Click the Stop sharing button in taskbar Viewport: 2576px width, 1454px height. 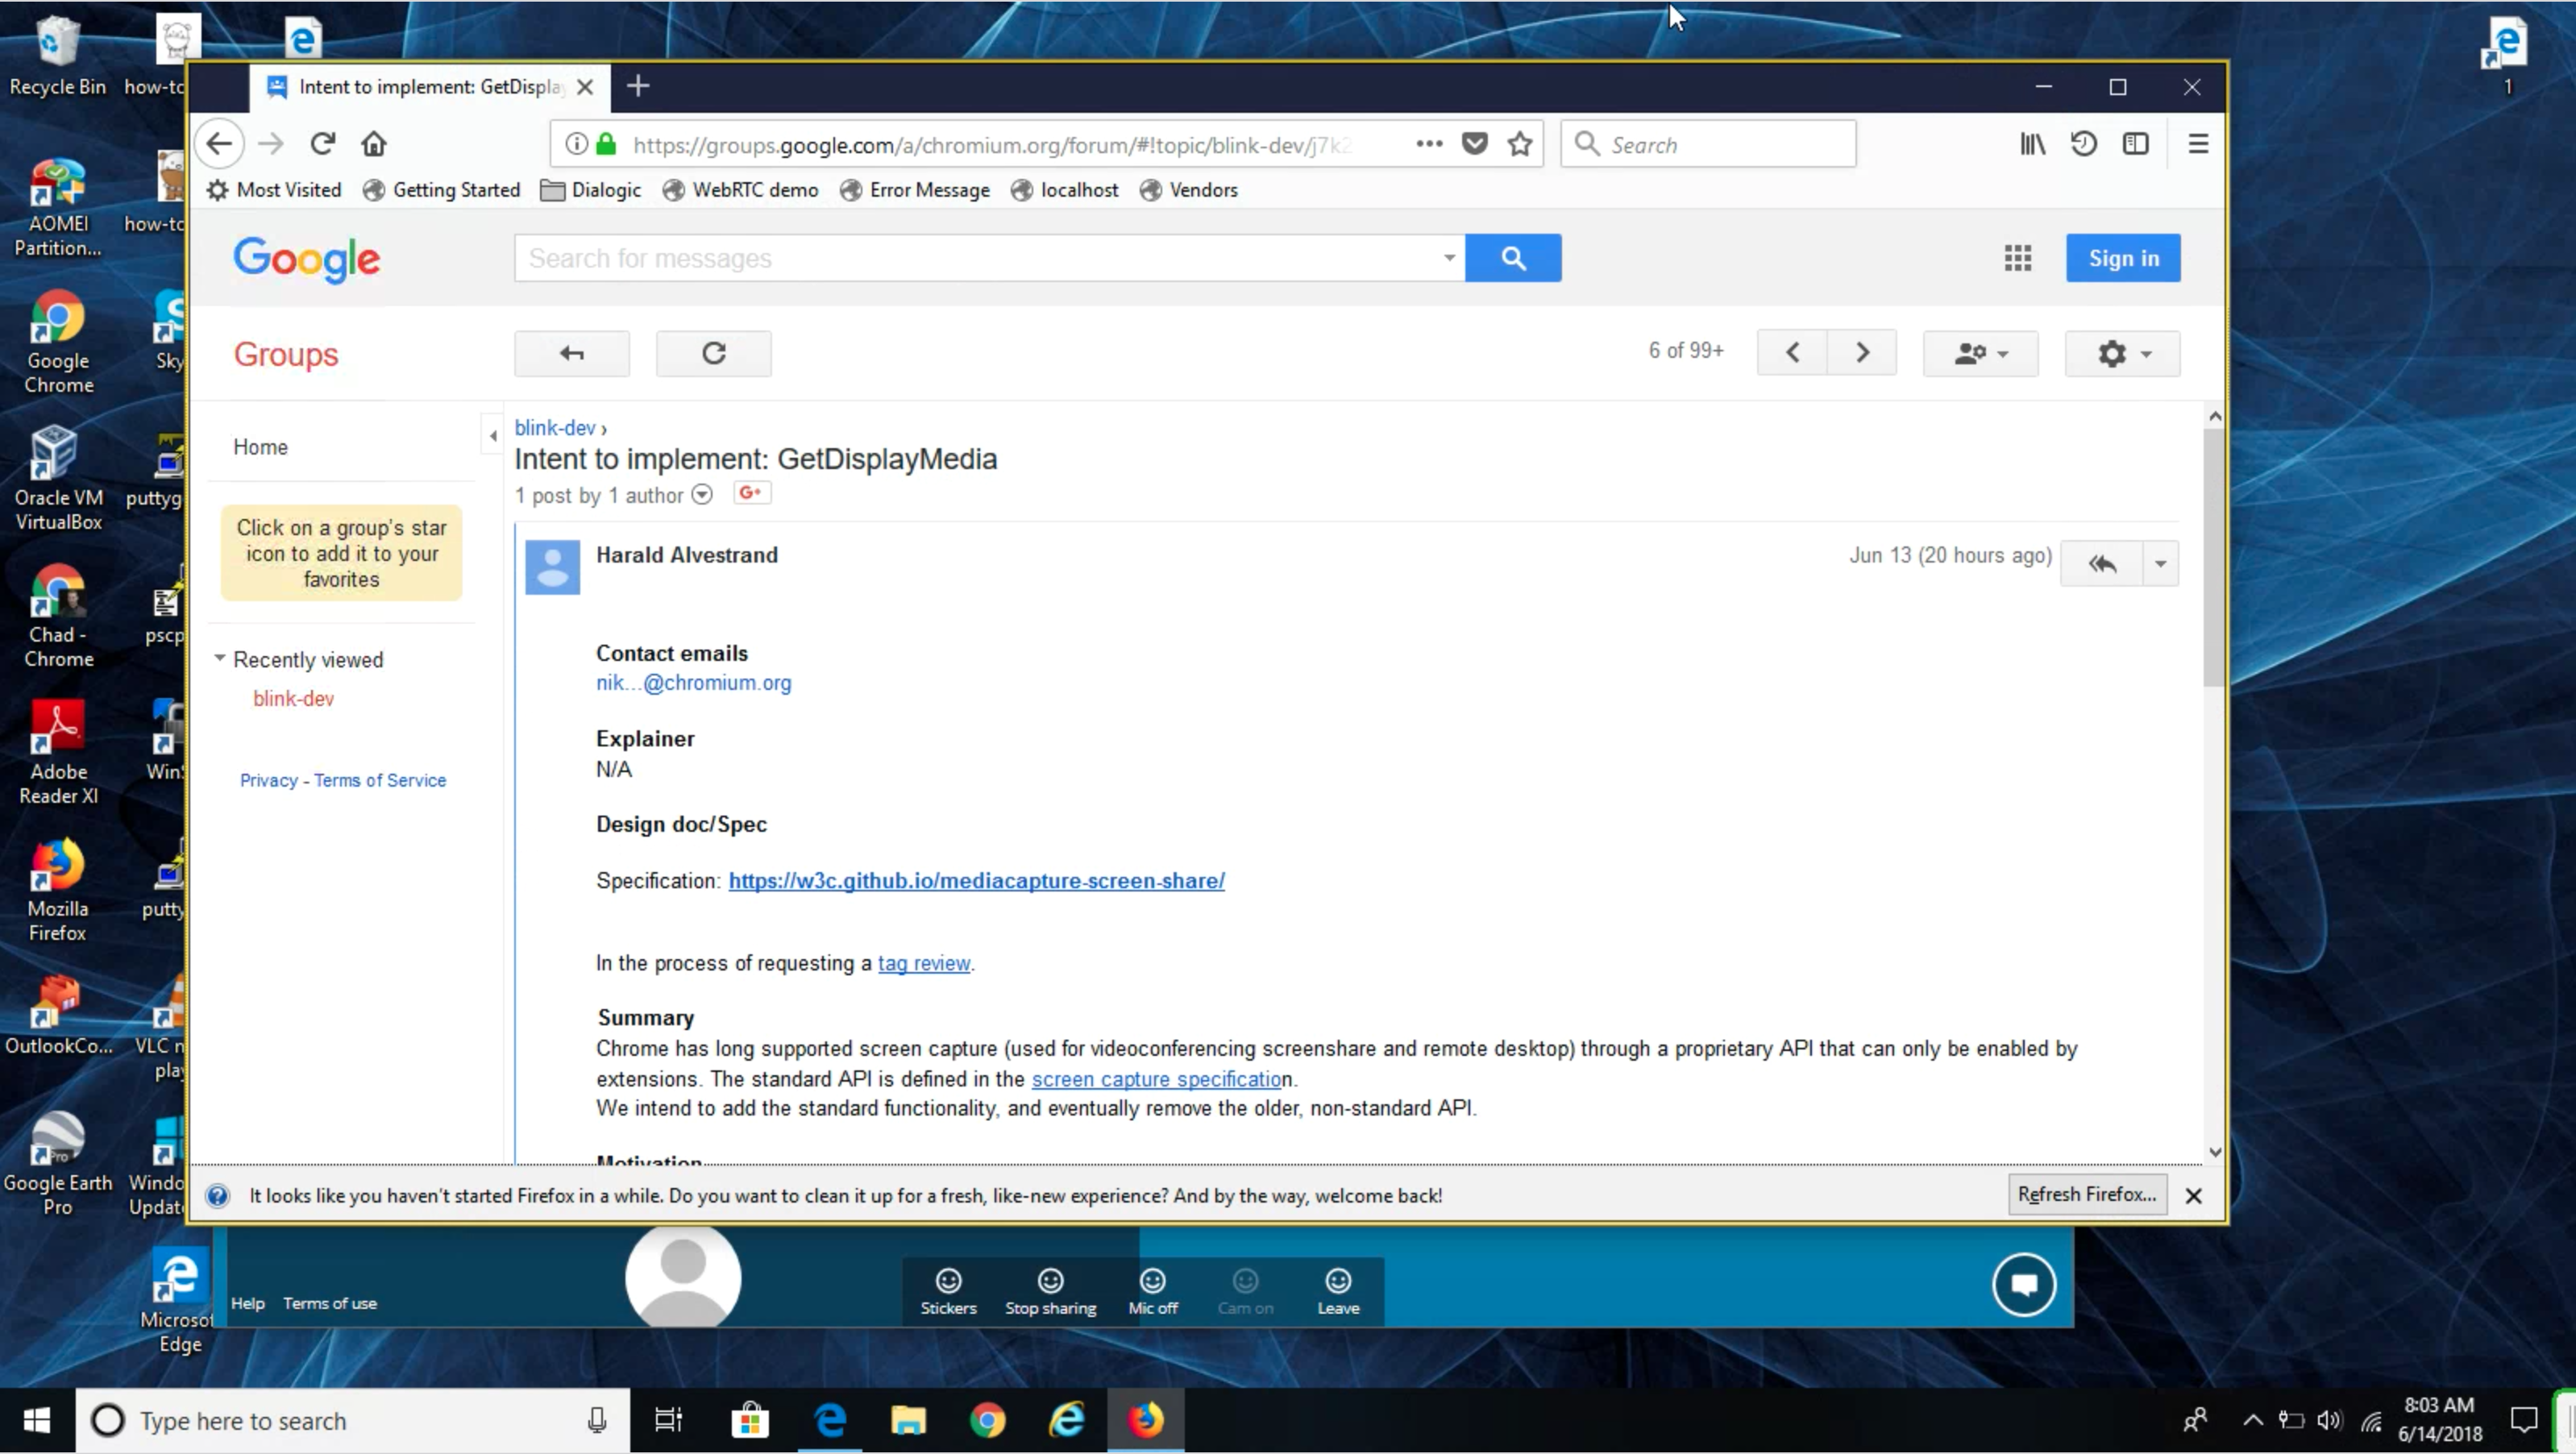(x=1049, y=1288)
